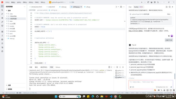
Task: Click the Windows taskbar search box
Action: coord(70,96)
